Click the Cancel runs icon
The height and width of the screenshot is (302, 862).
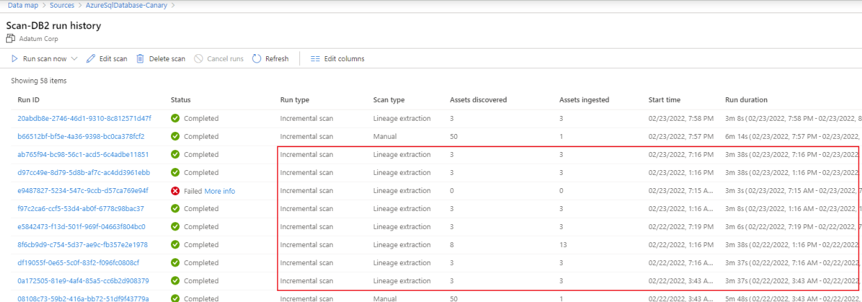tap(199, 59)
